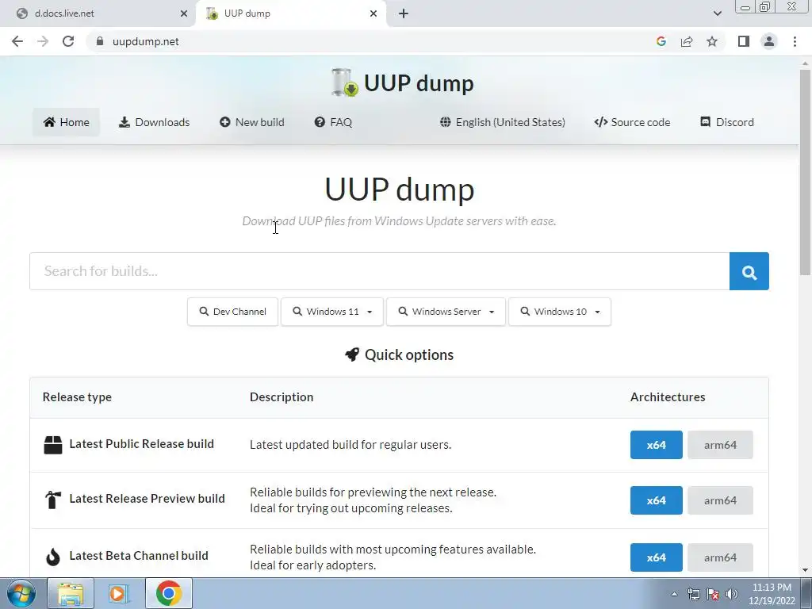Show hidden tray icons arrow
This screenshot has width=812, height=609.
(674, 594)
